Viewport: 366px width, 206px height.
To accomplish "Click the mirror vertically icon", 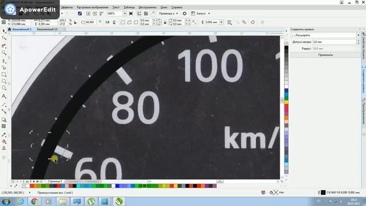I will click(114, 22).
